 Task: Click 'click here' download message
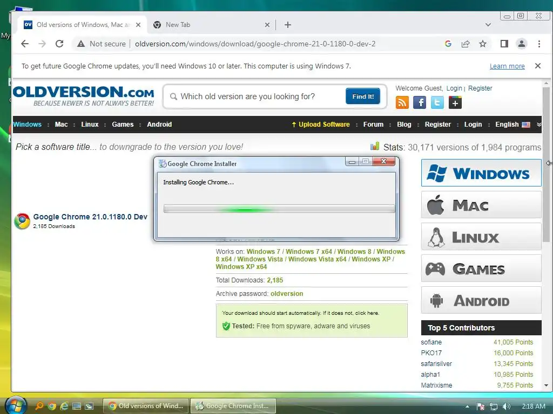(367, 313)
